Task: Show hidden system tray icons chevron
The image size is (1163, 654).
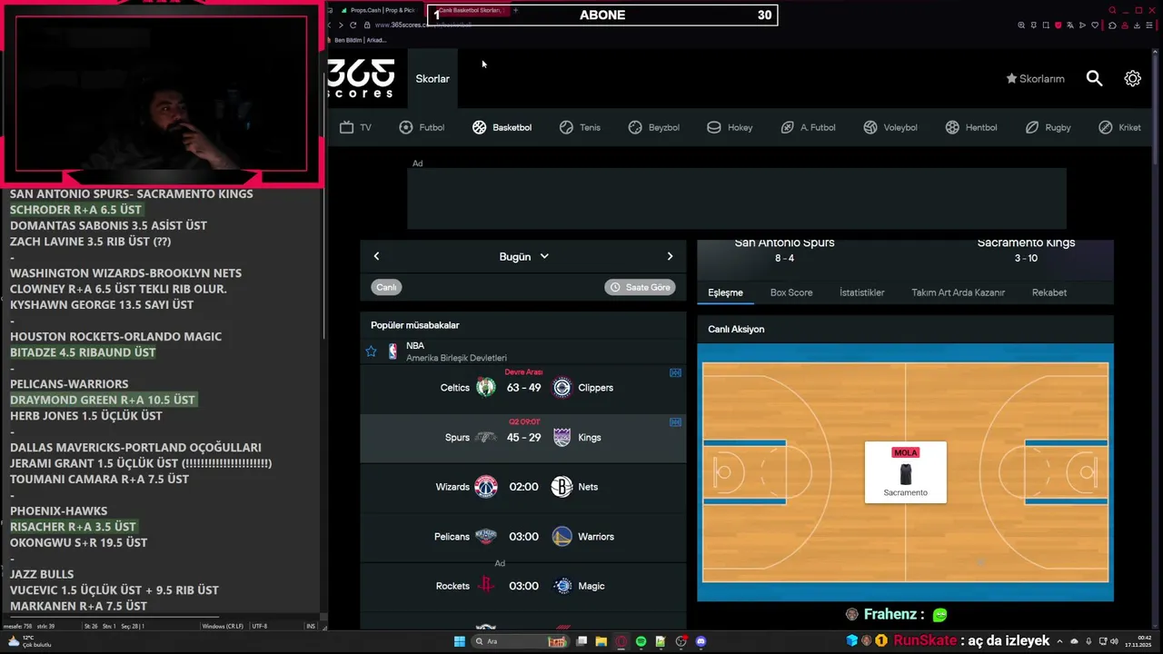Action: [1059, 641]
